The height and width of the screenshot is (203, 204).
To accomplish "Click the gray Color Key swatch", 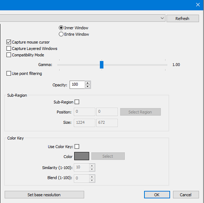I will pyautogui.click(x=82, y=156).
